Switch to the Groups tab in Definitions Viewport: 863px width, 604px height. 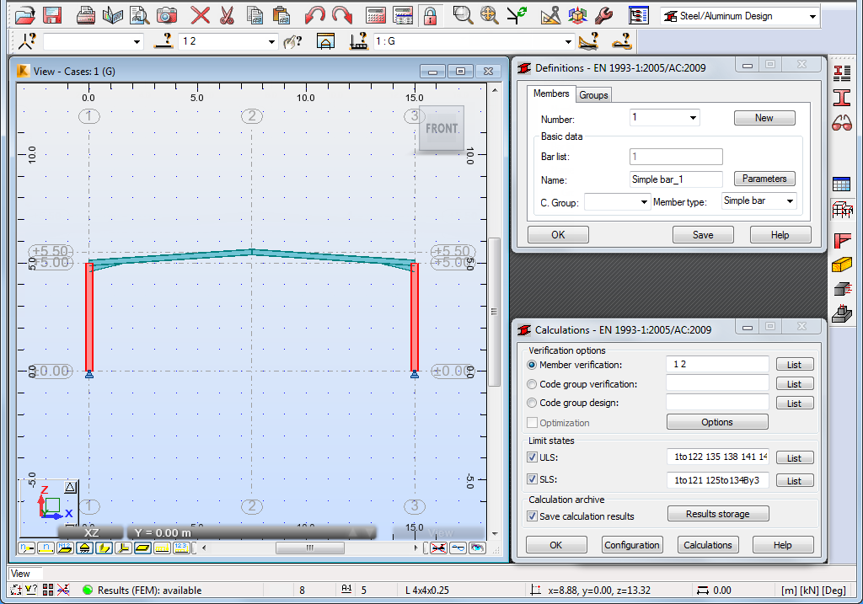coord(593,95)
